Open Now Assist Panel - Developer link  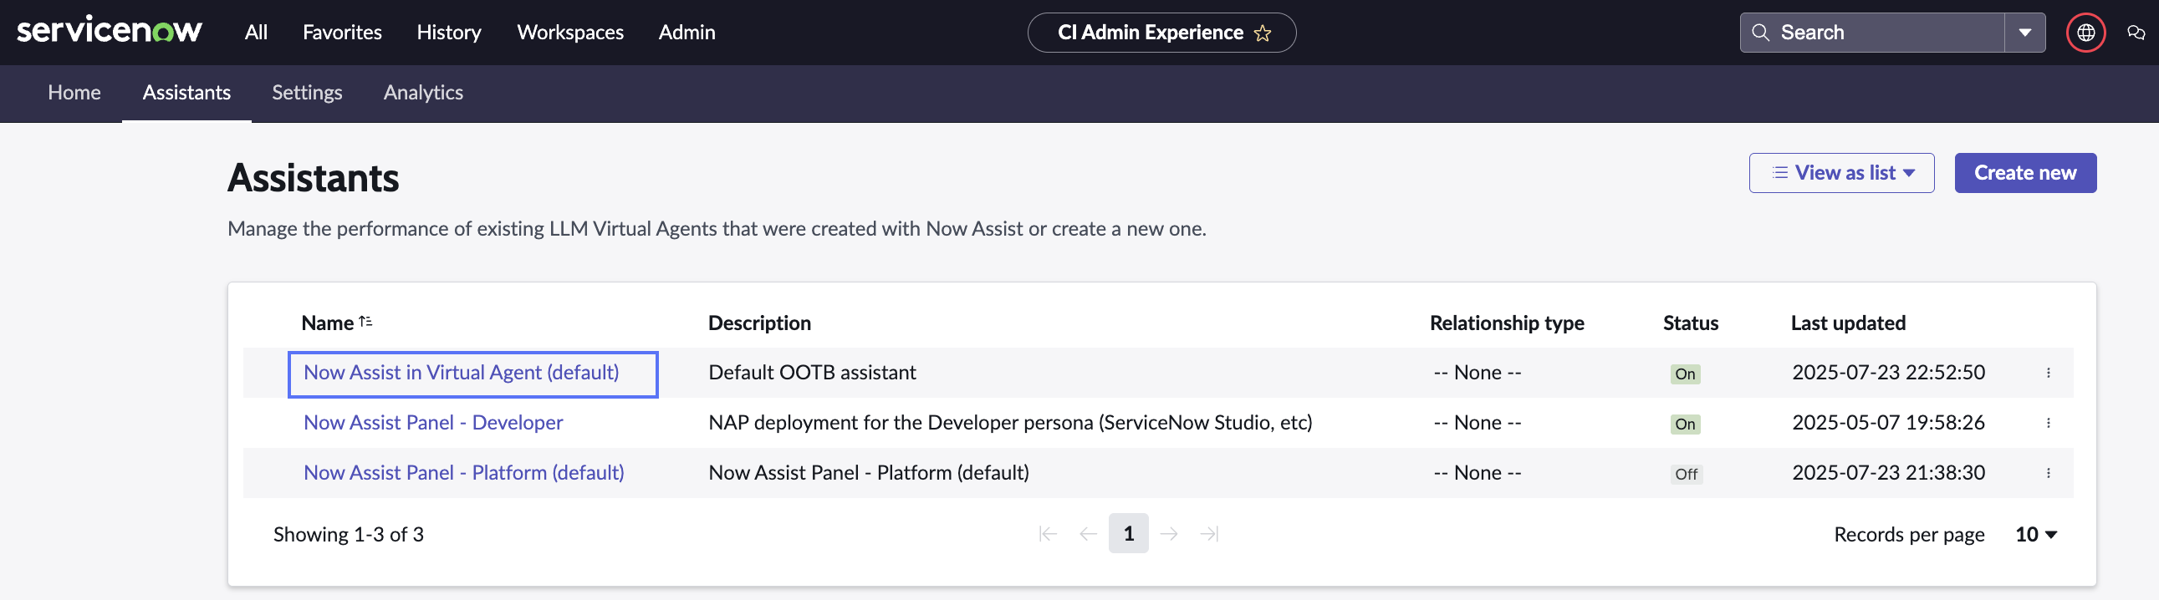[x=432, y=423]
